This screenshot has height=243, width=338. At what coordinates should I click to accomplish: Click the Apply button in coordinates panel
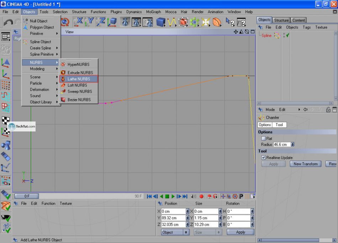point(241,232)
